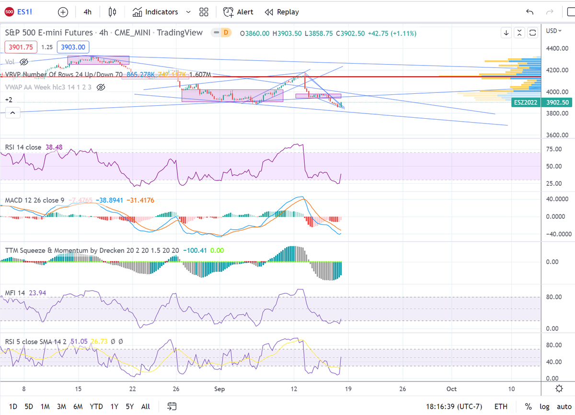Create an Alert
This screenshot has height=415, width=575.
pyautogui.click(x=238, y=12)
